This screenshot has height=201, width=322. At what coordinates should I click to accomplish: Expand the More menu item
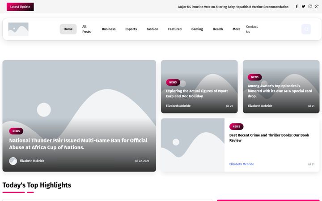pyautogui.click(x=237, y=29)
